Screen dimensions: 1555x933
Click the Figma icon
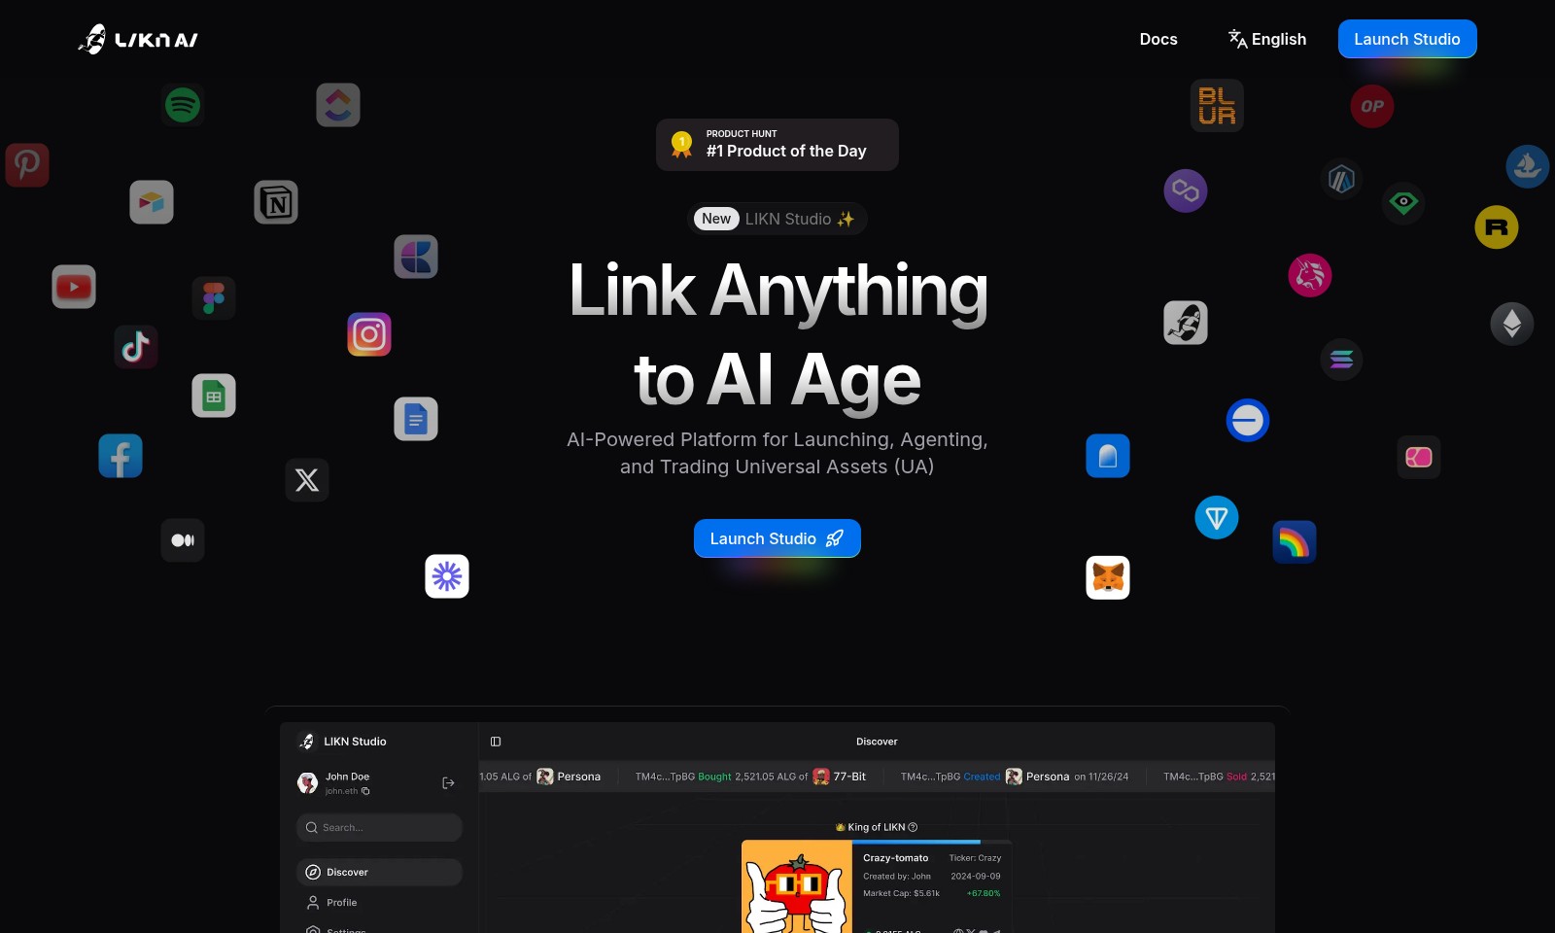point(214,298)
